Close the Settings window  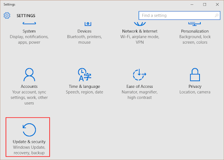coord(217,4)
